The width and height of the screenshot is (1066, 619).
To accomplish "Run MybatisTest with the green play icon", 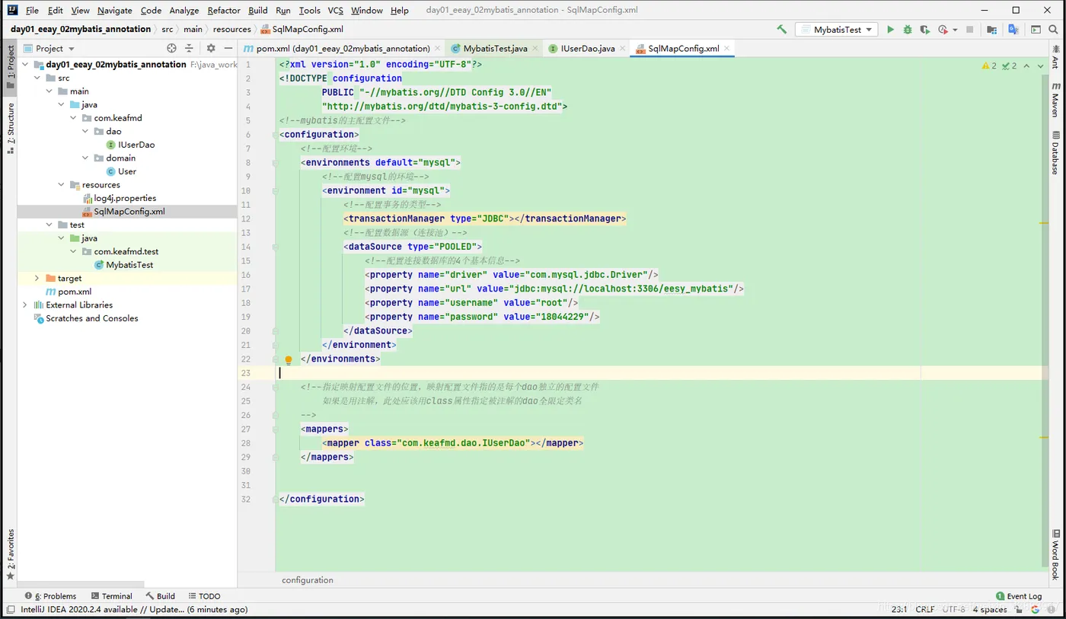I will click(890, 30).
